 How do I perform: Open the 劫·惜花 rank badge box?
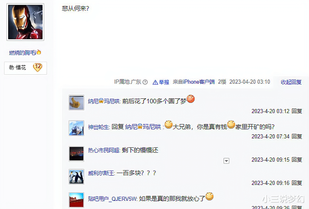coord(25,68)
